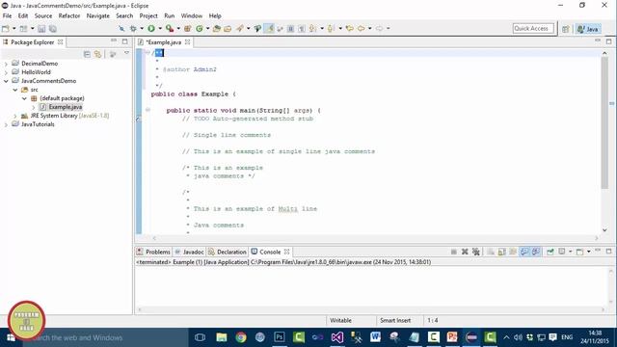Open the Open Perspective icon
617x347 pixels.
[x=566, y=29]
